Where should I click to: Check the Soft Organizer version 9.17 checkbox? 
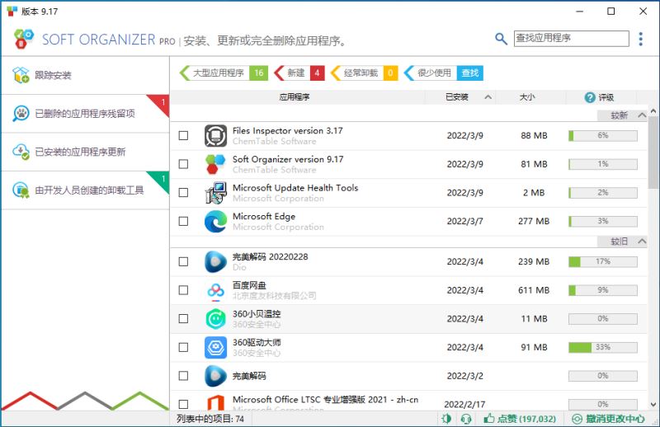coord(183,164)
